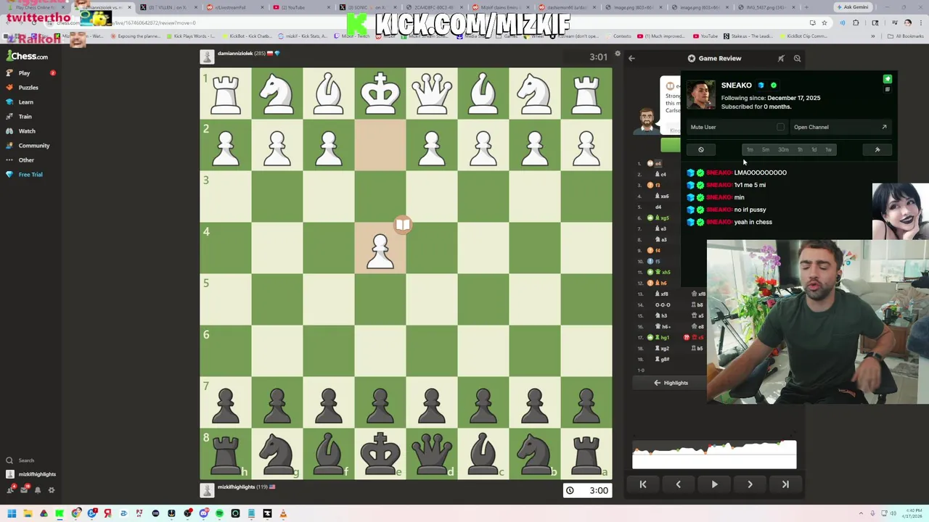Go back using Game Review arrow

click(x=631, y=58)
